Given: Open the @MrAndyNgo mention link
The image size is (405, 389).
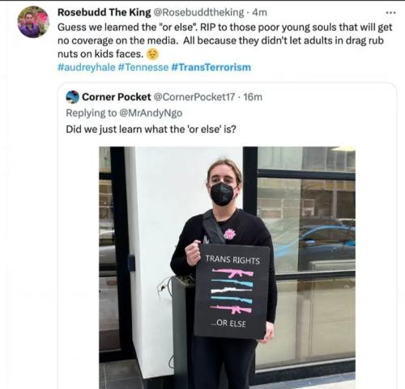Looking at the screenshot, I should pyautogui.click(x=151, y=113).
